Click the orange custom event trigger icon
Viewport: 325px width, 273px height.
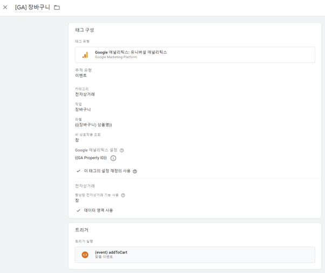coord(85,255)
